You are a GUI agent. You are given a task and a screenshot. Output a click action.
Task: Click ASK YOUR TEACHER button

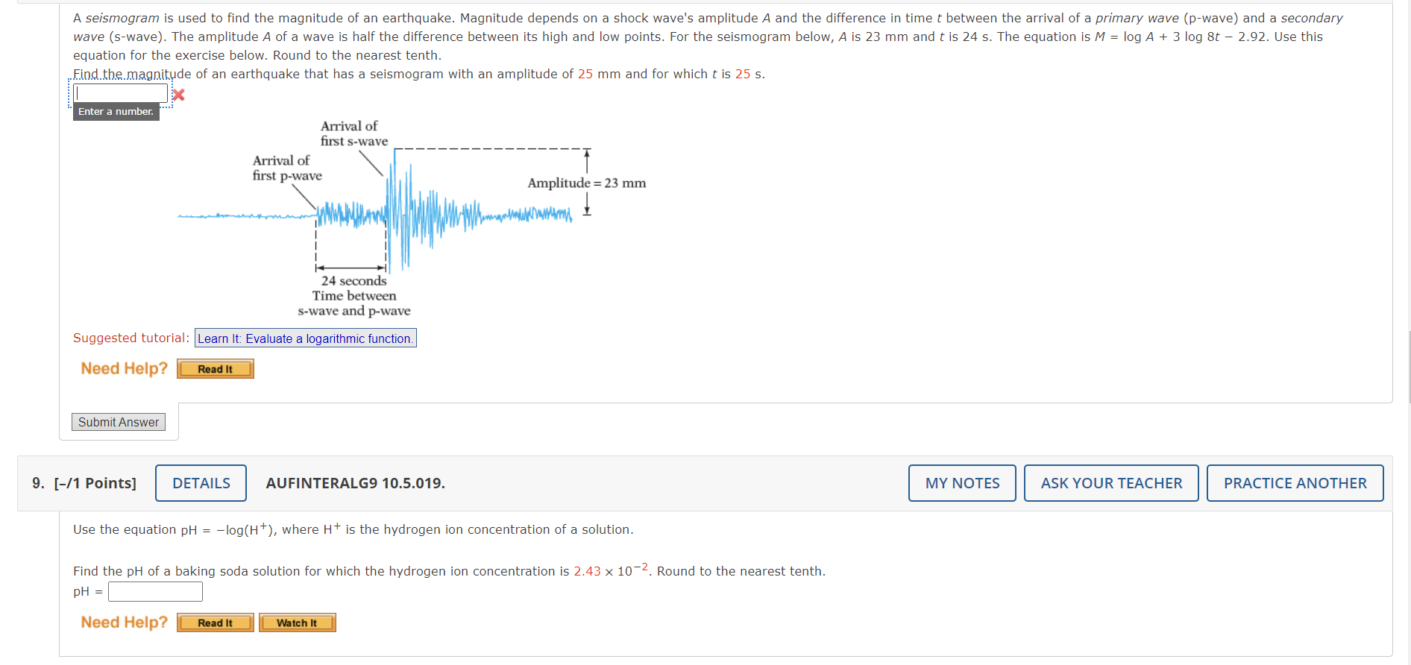coord(1110,483)
